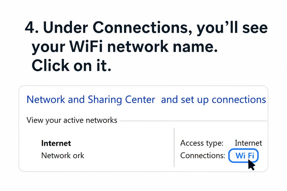Open the Network and Sharing Center title link
This screenshot has width=287, height=191.
(91, 100)
